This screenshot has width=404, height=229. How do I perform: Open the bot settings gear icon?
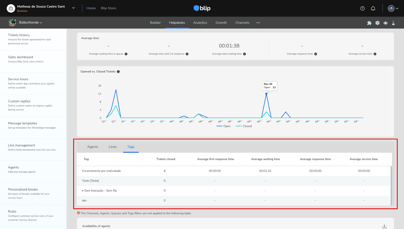[x=377, y=23]
